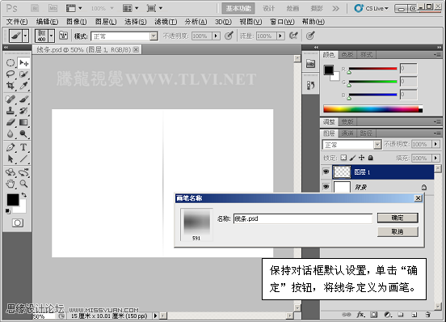Open the brush preset picker dropdown
Viewport: 446px width, 322px height.
pos(51,36)
